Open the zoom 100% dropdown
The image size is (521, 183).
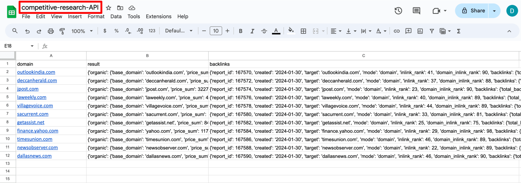click(x=82, y=31)
